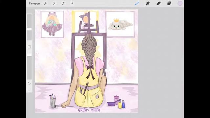Tap the square modify button in sidebar
210x118 pixels.
click(x=29, y=47)
